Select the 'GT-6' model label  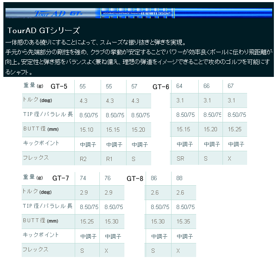click(161, 87)
